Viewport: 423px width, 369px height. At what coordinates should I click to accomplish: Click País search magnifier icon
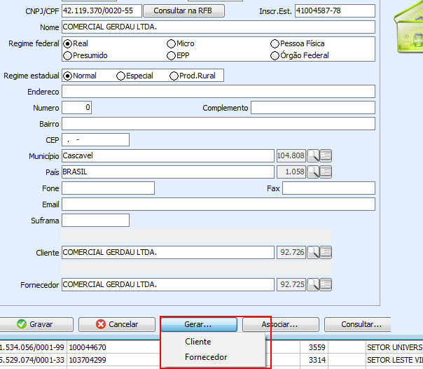point(313,172)
